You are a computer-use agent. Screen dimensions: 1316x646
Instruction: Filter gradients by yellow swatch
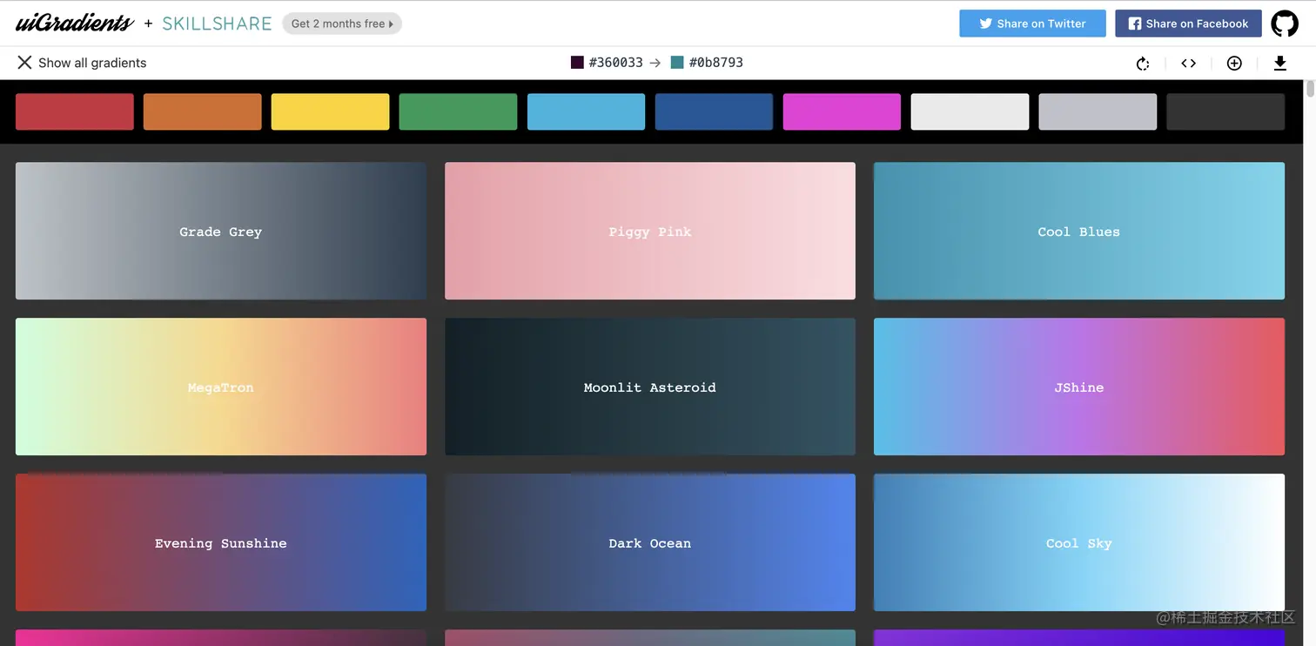coord(331,111)
